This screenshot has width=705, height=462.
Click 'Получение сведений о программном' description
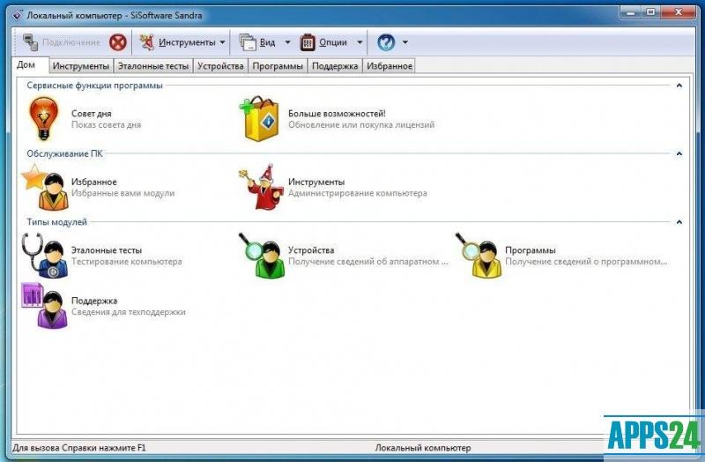click(586, 261)
